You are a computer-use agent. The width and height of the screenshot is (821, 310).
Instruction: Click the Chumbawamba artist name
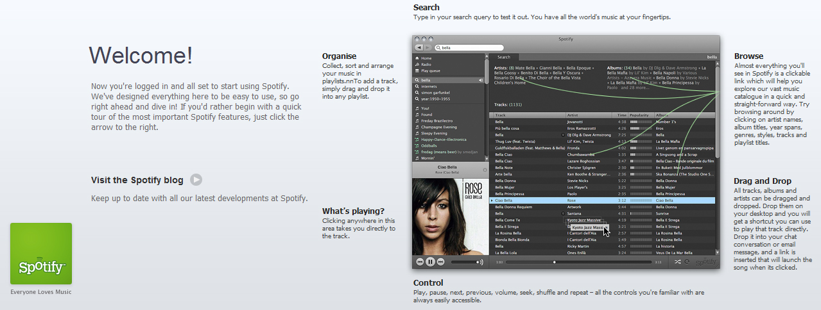coord(580,154)
